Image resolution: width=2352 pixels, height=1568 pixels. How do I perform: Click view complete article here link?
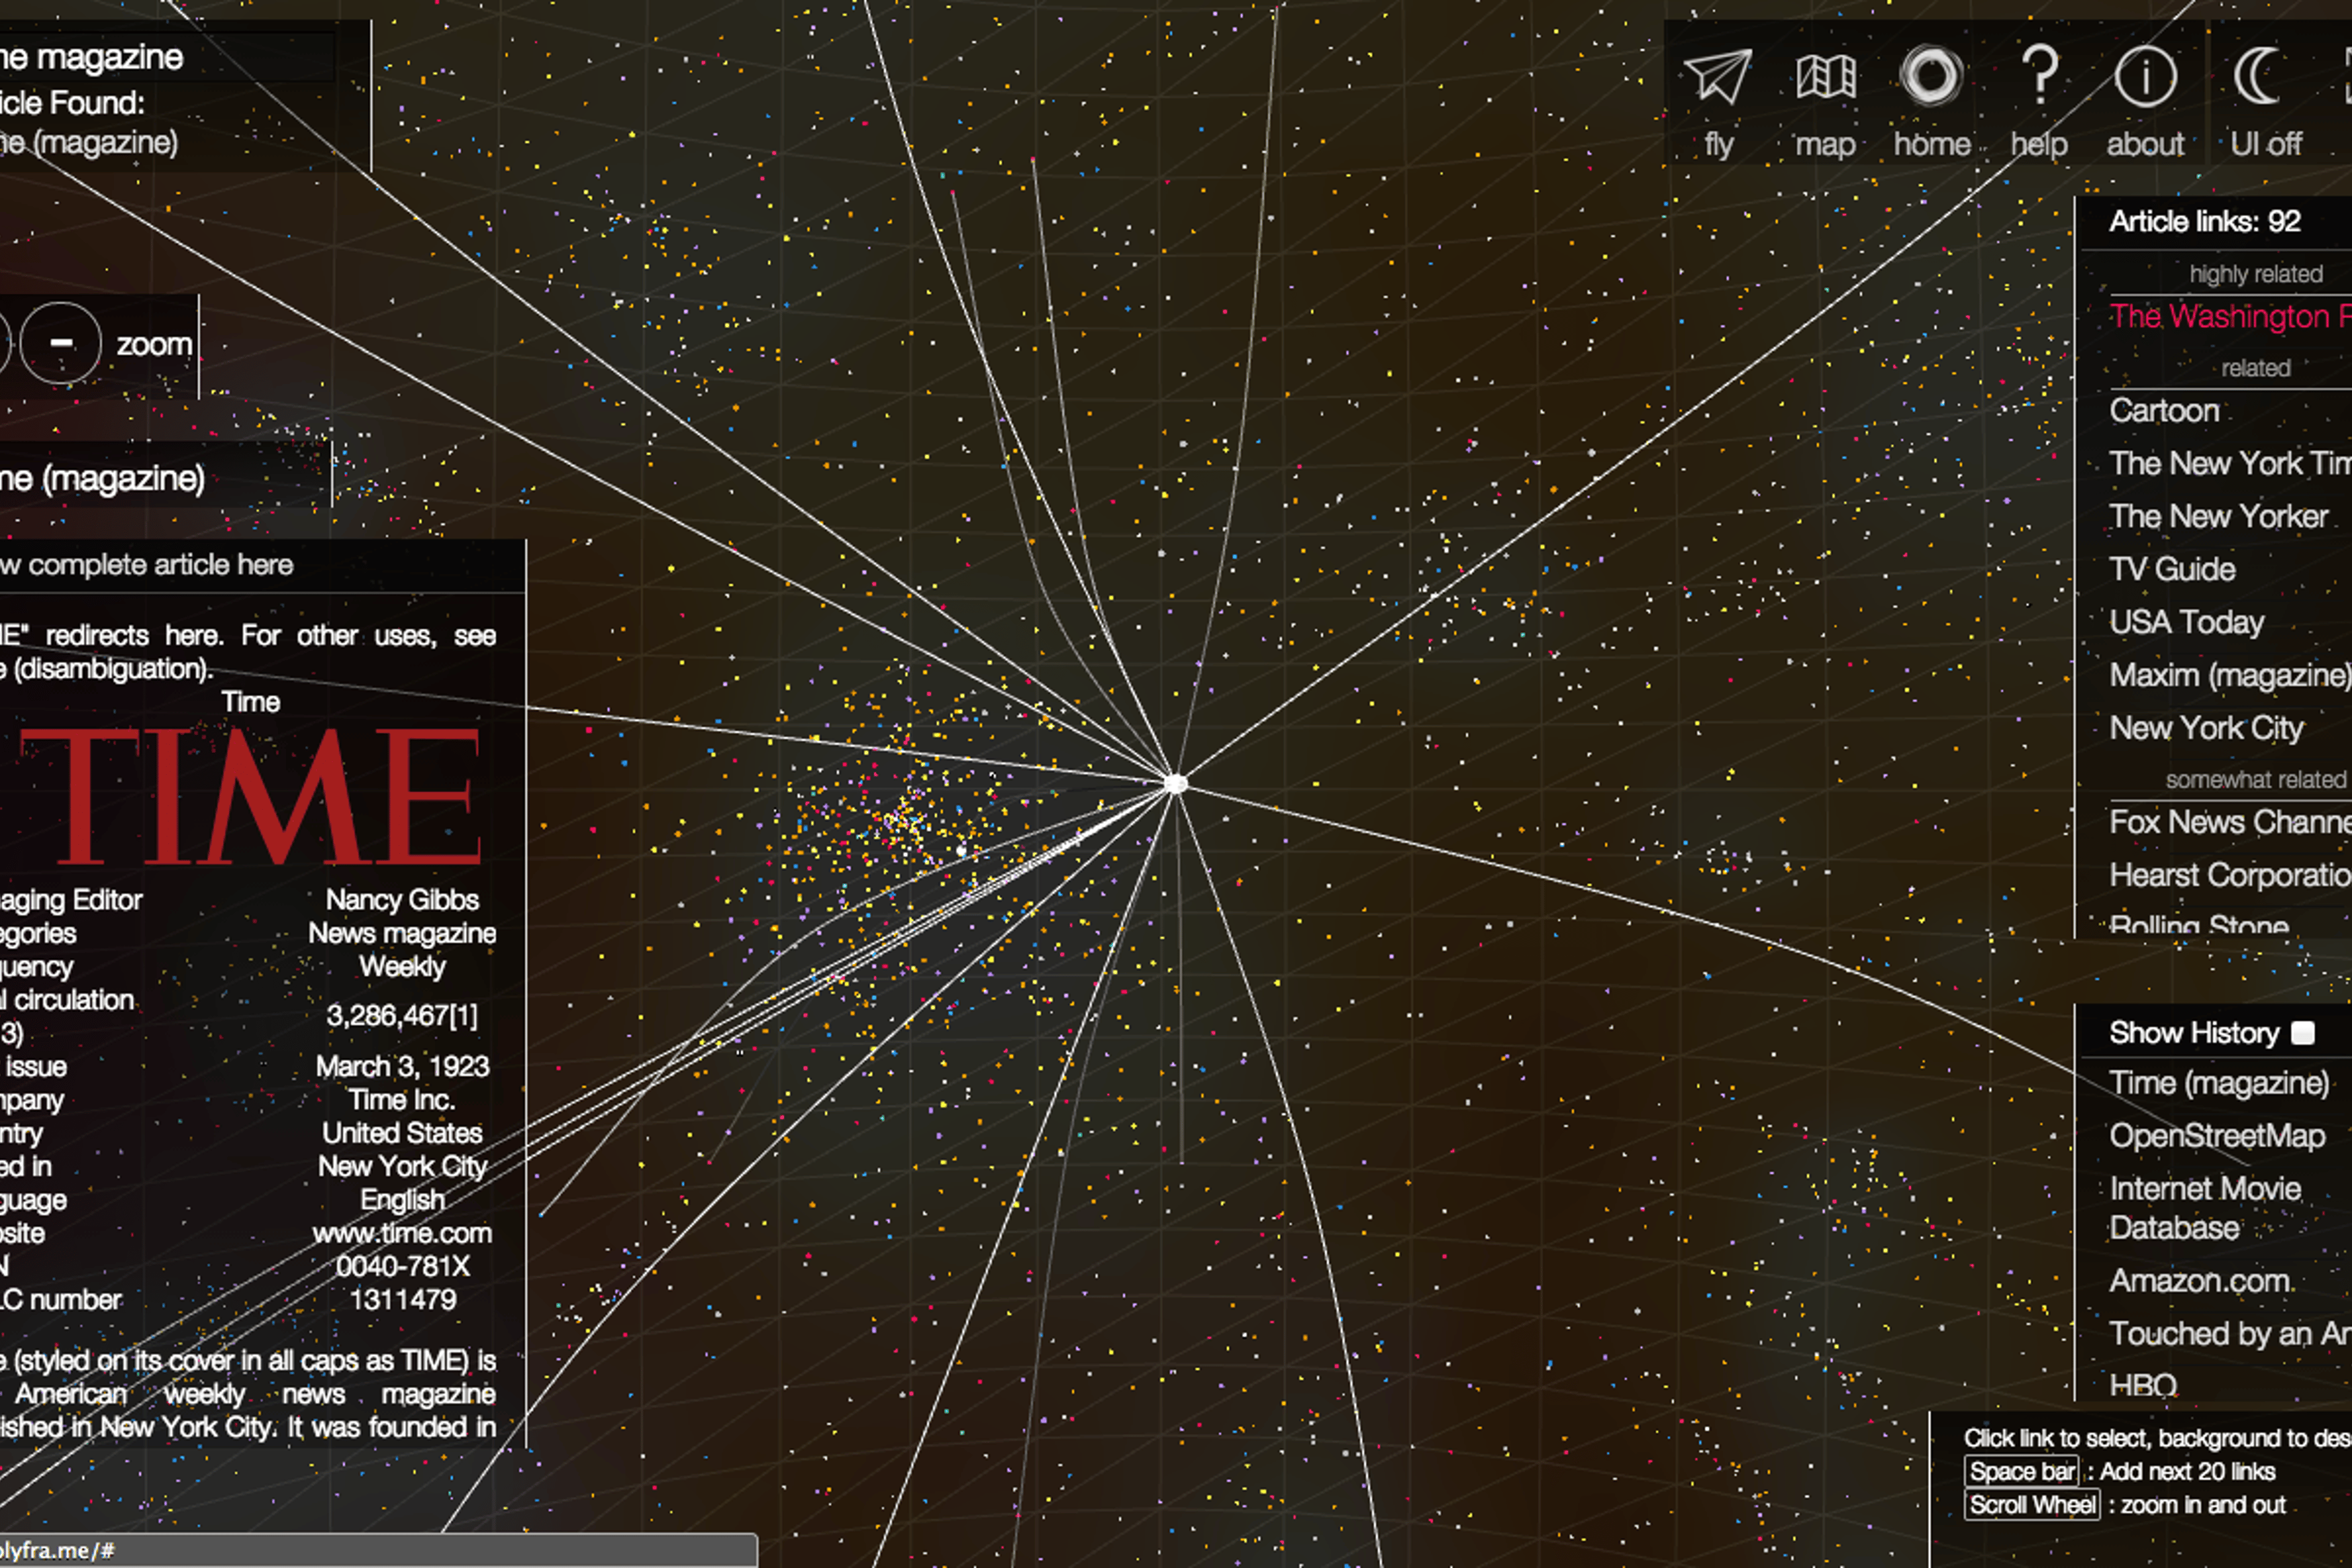point(147,565)
